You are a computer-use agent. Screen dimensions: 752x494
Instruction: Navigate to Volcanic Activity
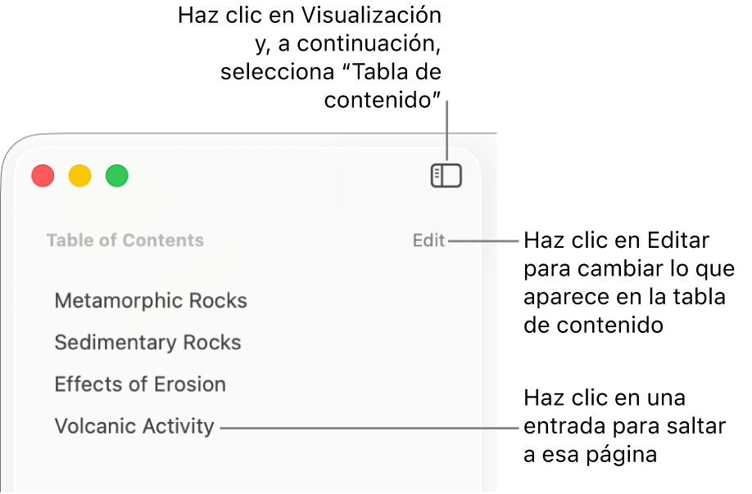pyautogui.click(x=134, y=426)
